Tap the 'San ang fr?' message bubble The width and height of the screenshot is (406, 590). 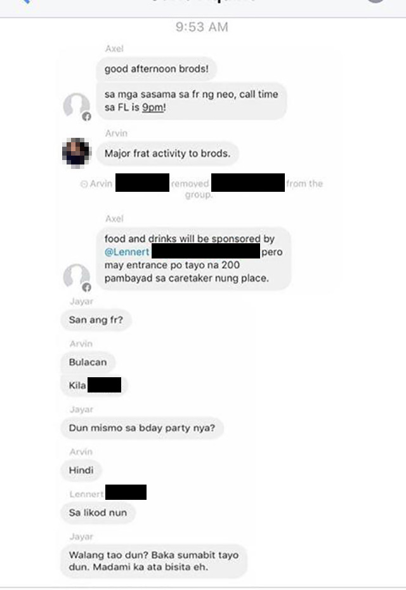click(x=96, y=320)
